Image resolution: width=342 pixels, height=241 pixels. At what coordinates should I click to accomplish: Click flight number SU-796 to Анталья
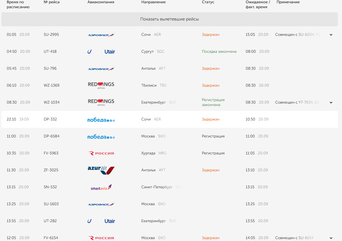50,69
